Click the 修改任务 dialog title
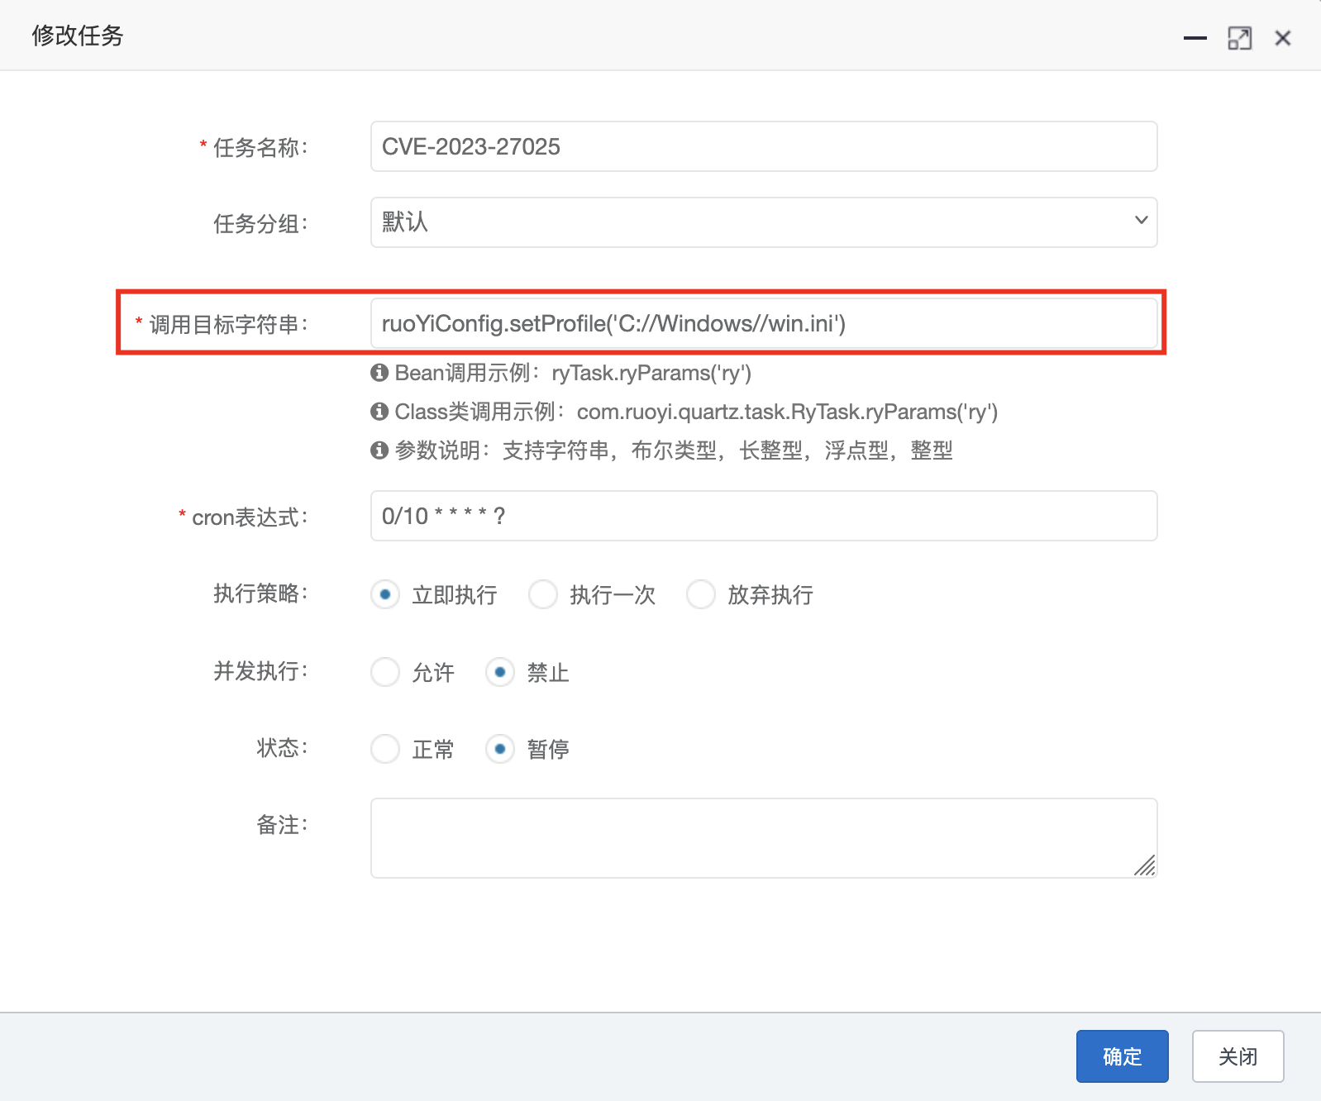Screen dimensions: 1321x1101 78,36
